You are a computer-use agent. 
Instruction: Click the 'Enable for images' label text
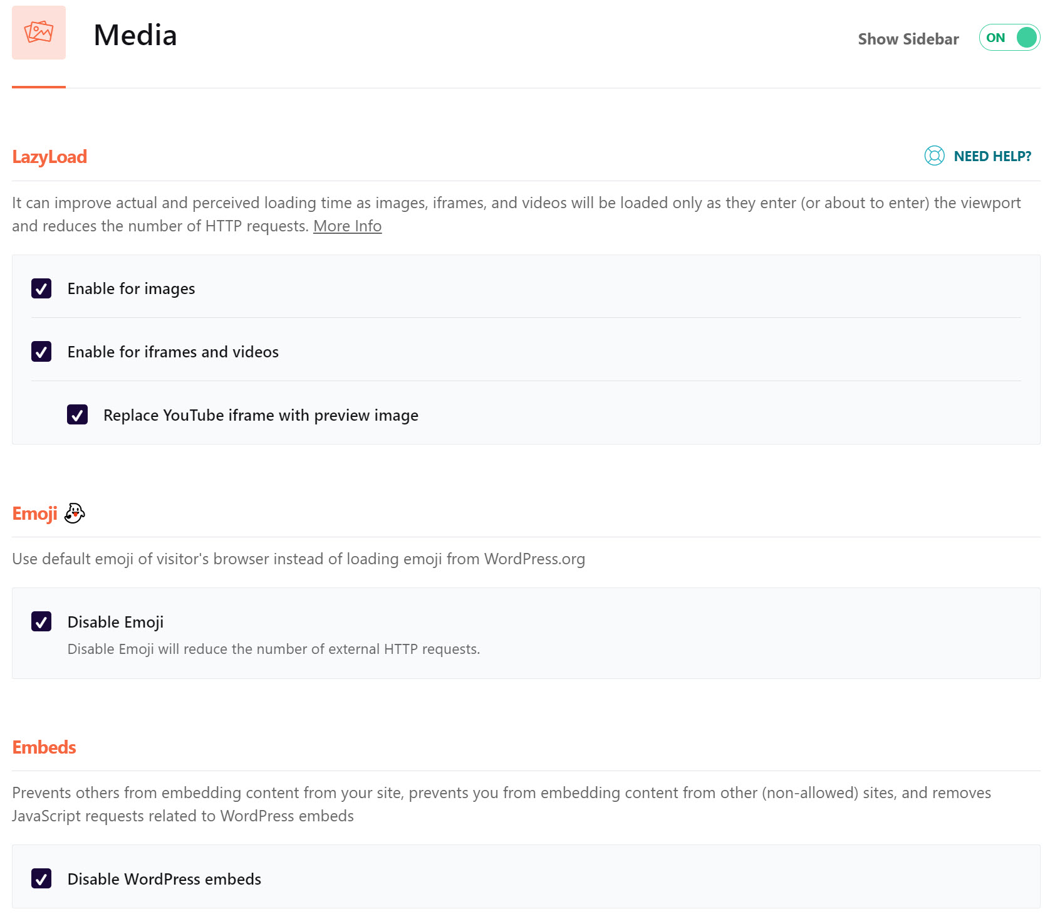pos(131,288)
